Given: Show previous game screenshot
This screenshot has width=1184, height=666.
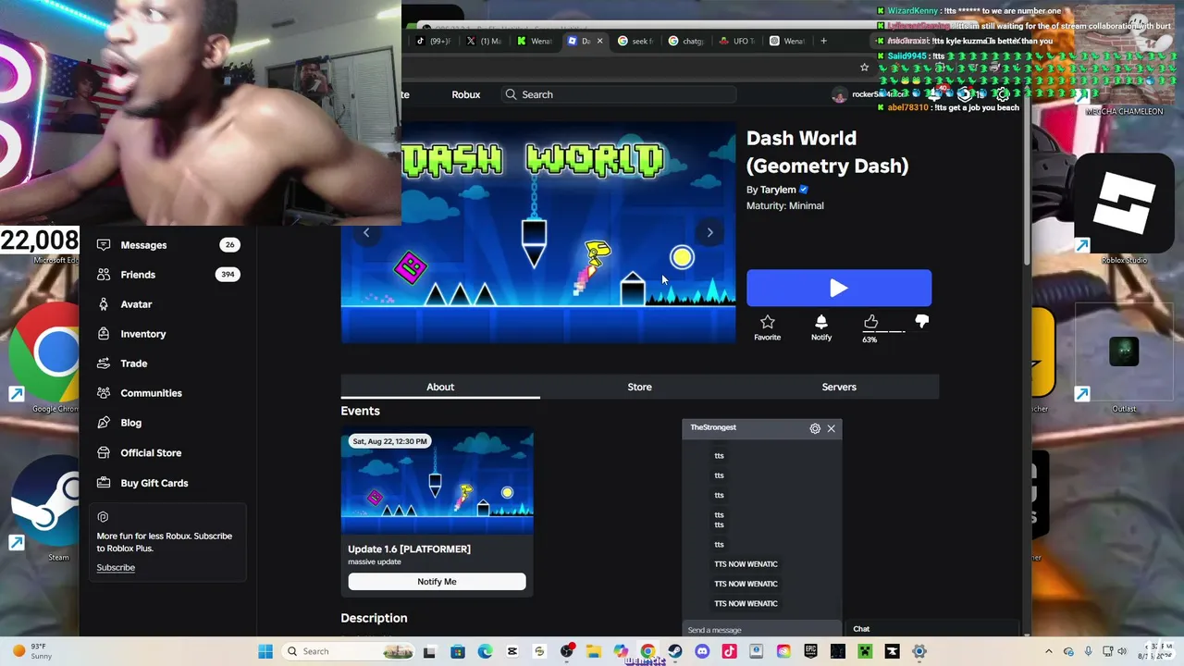Looking at the screenshot, I should [x=366, y=233].
